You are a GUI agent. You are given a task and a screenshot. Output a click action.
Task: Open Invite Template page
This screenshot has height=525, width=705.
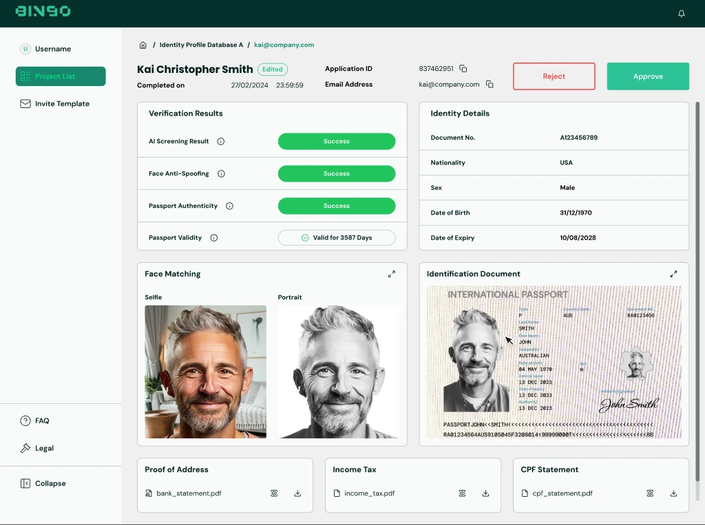[x=55, y=104]
